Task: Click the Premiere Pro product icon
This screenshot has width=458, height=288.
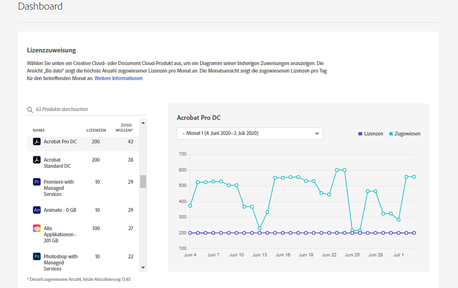Action: pos(37,182)
